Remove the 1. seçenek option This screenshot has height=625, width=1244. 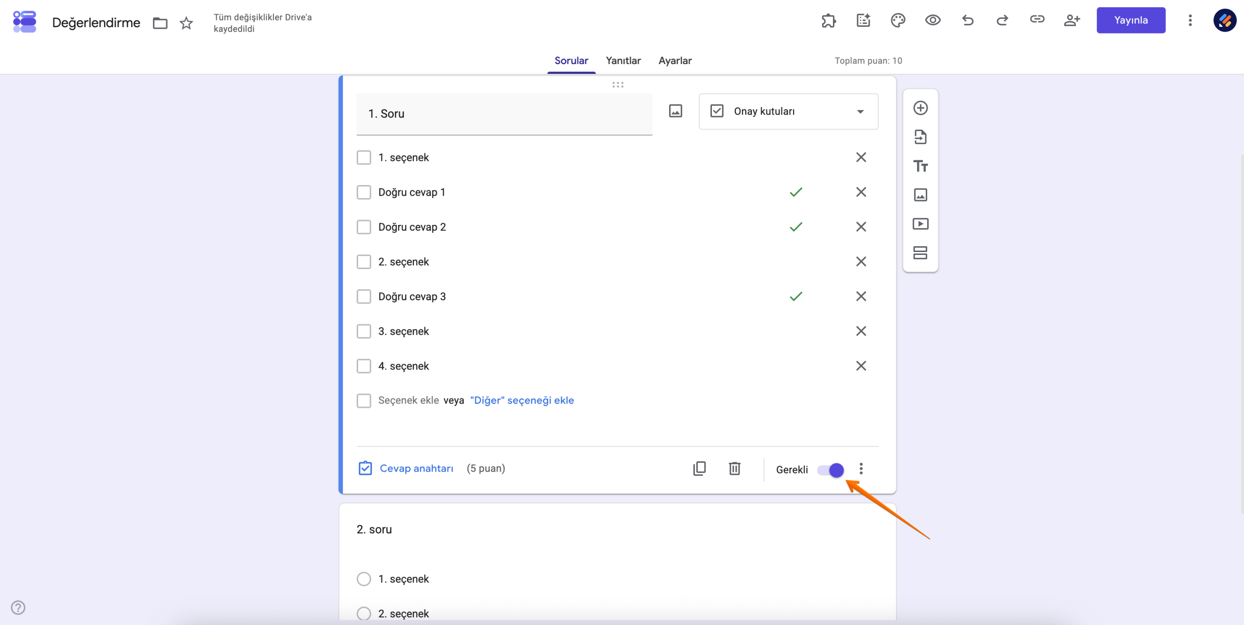click(861, 157)
